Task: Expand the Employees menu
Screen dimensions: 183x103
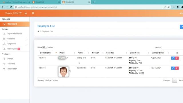Action: tap(15, 44)
